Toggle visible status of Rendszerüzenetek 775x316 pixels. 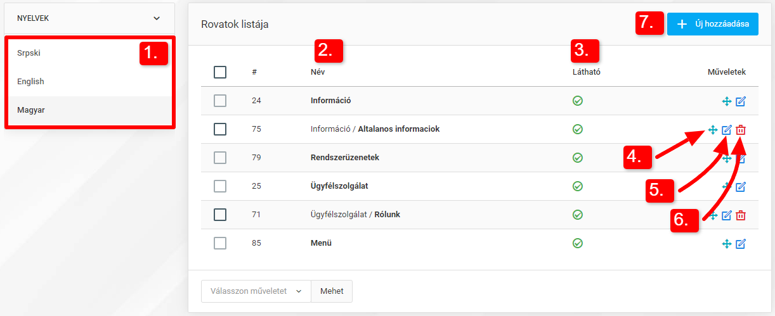(578, 158)
